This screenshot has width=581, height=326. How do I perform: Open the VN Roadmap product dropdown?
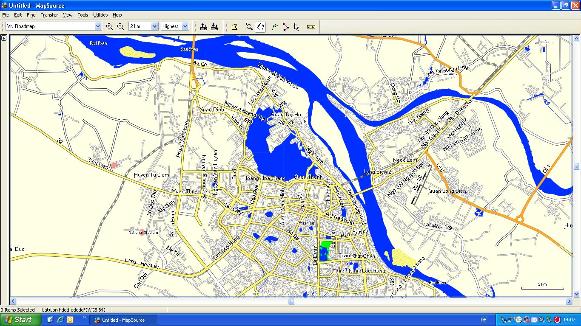point(98,26)
